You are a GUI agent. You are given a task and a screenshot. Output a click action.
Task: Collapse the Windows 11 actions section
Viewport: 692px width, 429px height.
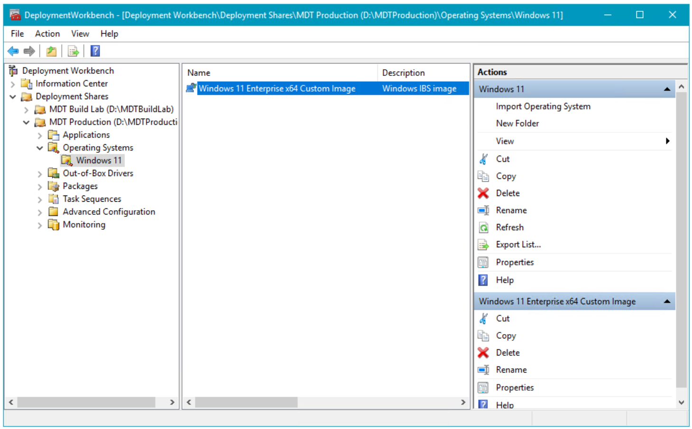point(667,89)
